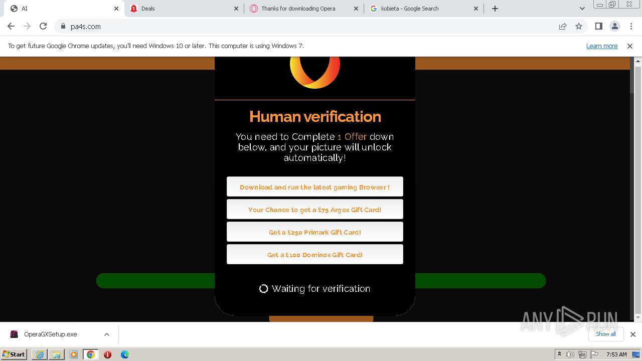The height and width of the screenshot is (361, 642).
Task: Reload the pa4s.com page
Action: pyautogui.click(x=43, y=26)
